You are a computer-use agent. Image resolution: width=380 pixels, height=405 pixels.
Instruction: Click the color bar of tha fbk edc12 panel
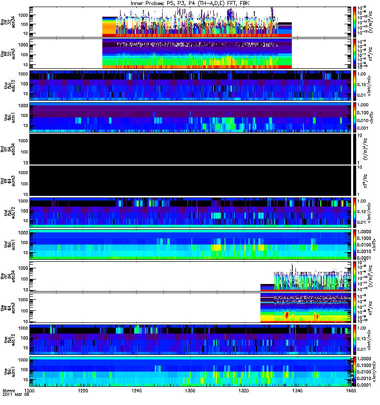coord(355,86)
